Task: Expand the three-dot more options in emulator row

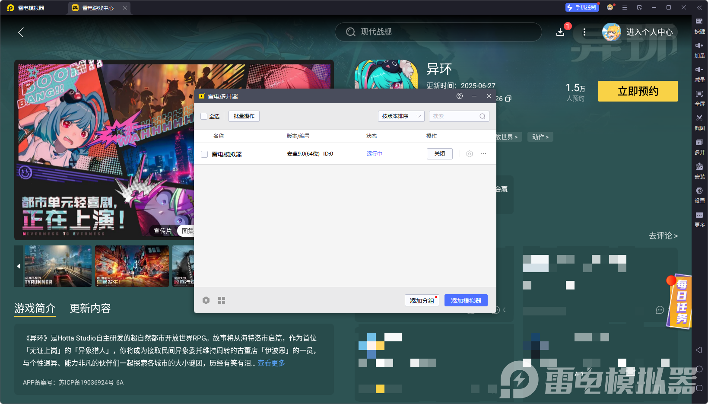Action: coord(483,154)
